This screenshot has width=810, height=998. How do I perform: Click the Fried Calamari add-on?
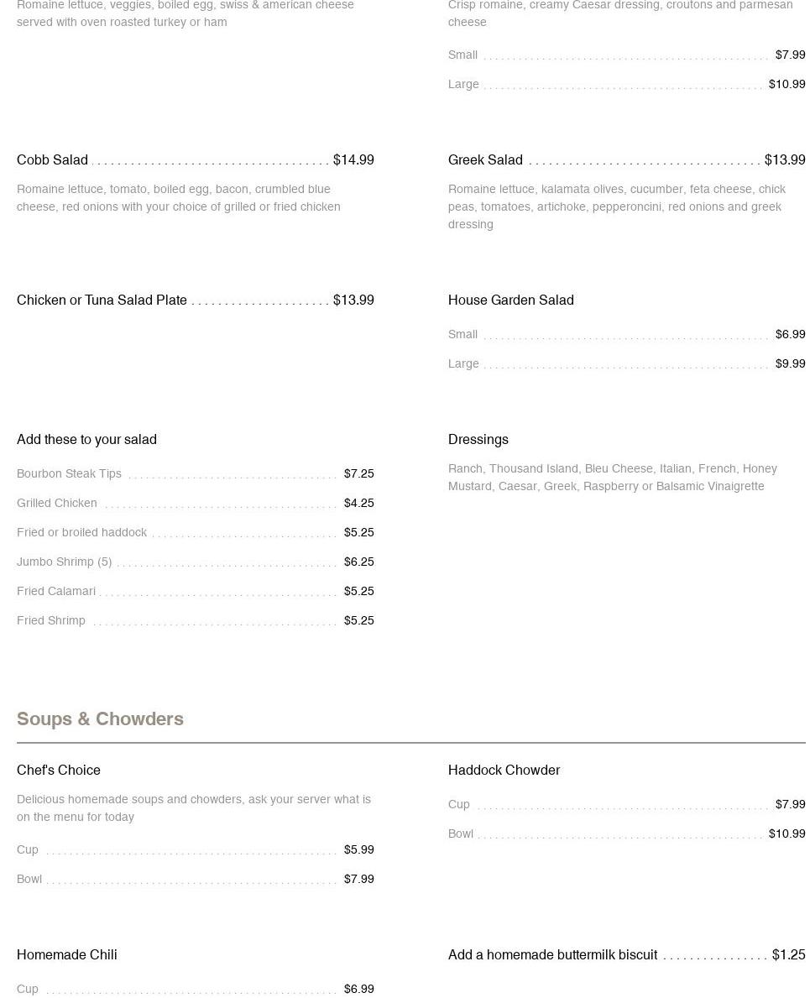56,591
